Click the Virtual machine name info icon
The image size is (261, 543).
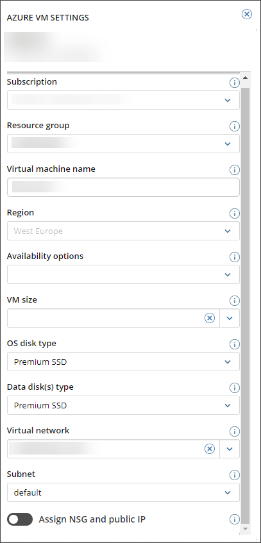coord(235,170)
